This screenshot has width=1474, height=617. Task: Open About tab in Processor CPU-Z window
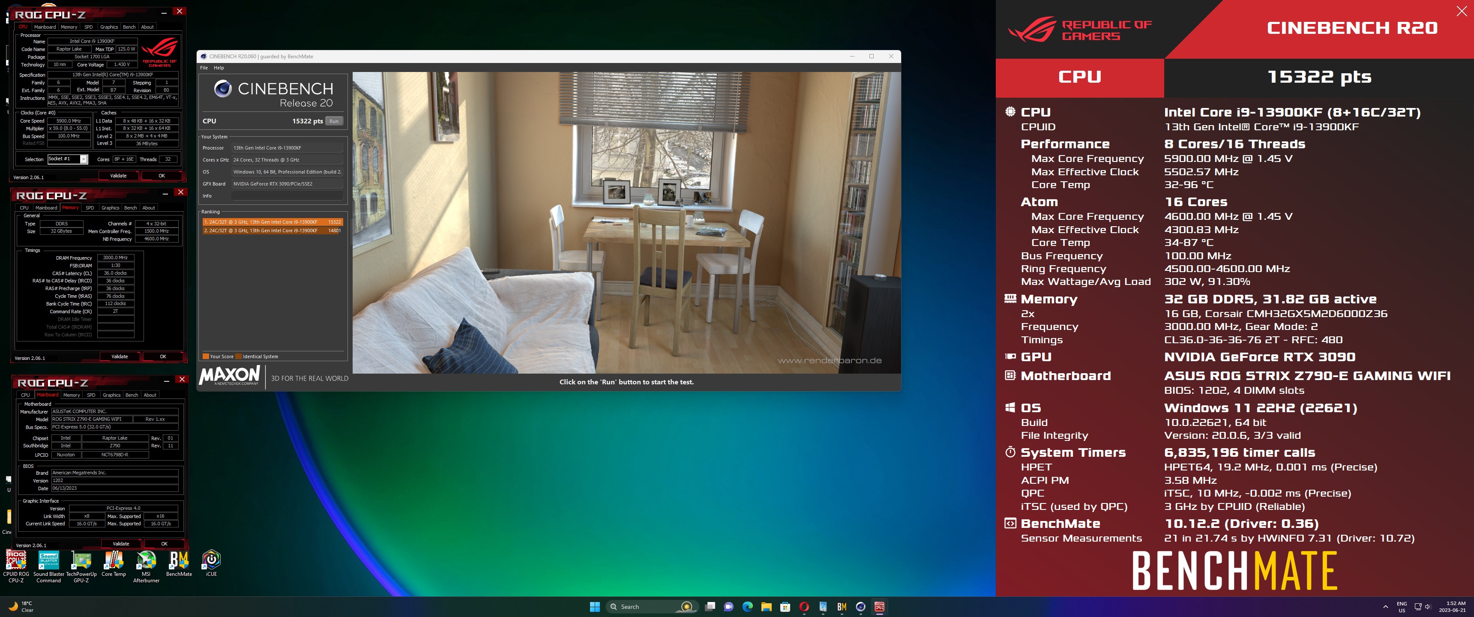(x=147, y=27)
